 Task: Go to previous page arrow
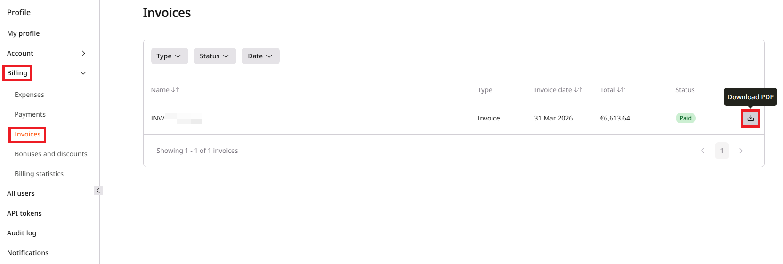point(702,151)
